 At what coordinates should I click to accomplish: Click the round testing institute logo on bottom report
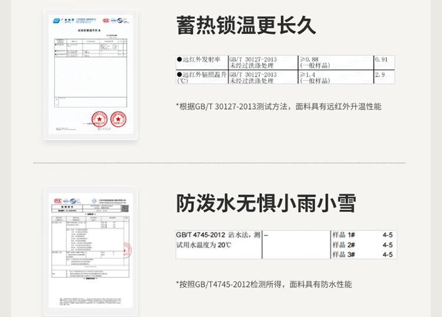click(x=94, y=201)
